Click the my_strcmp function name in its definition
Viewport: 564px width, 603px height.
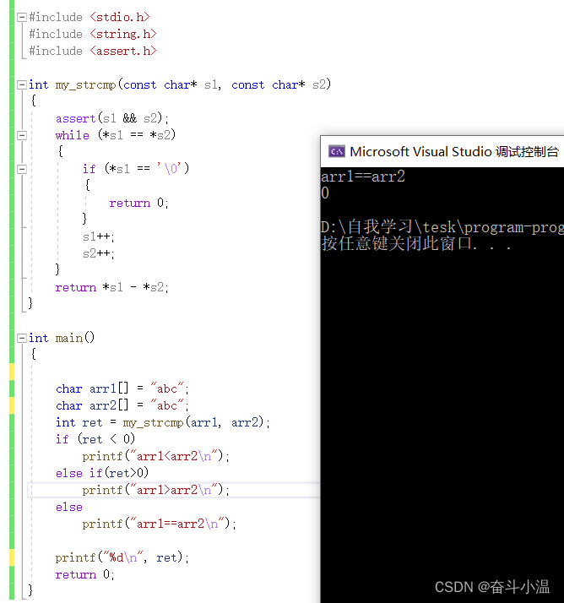tap(85, 85)
